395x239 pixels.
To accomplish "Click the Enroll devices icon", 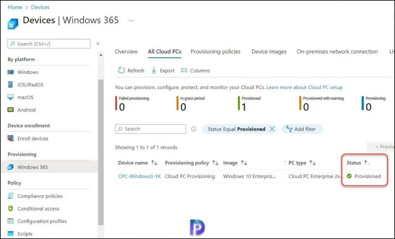I will [x=10, y=138].
